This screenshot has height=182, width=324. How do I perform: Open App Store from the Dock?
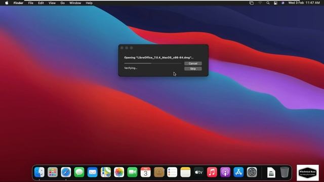click(238, 172)
